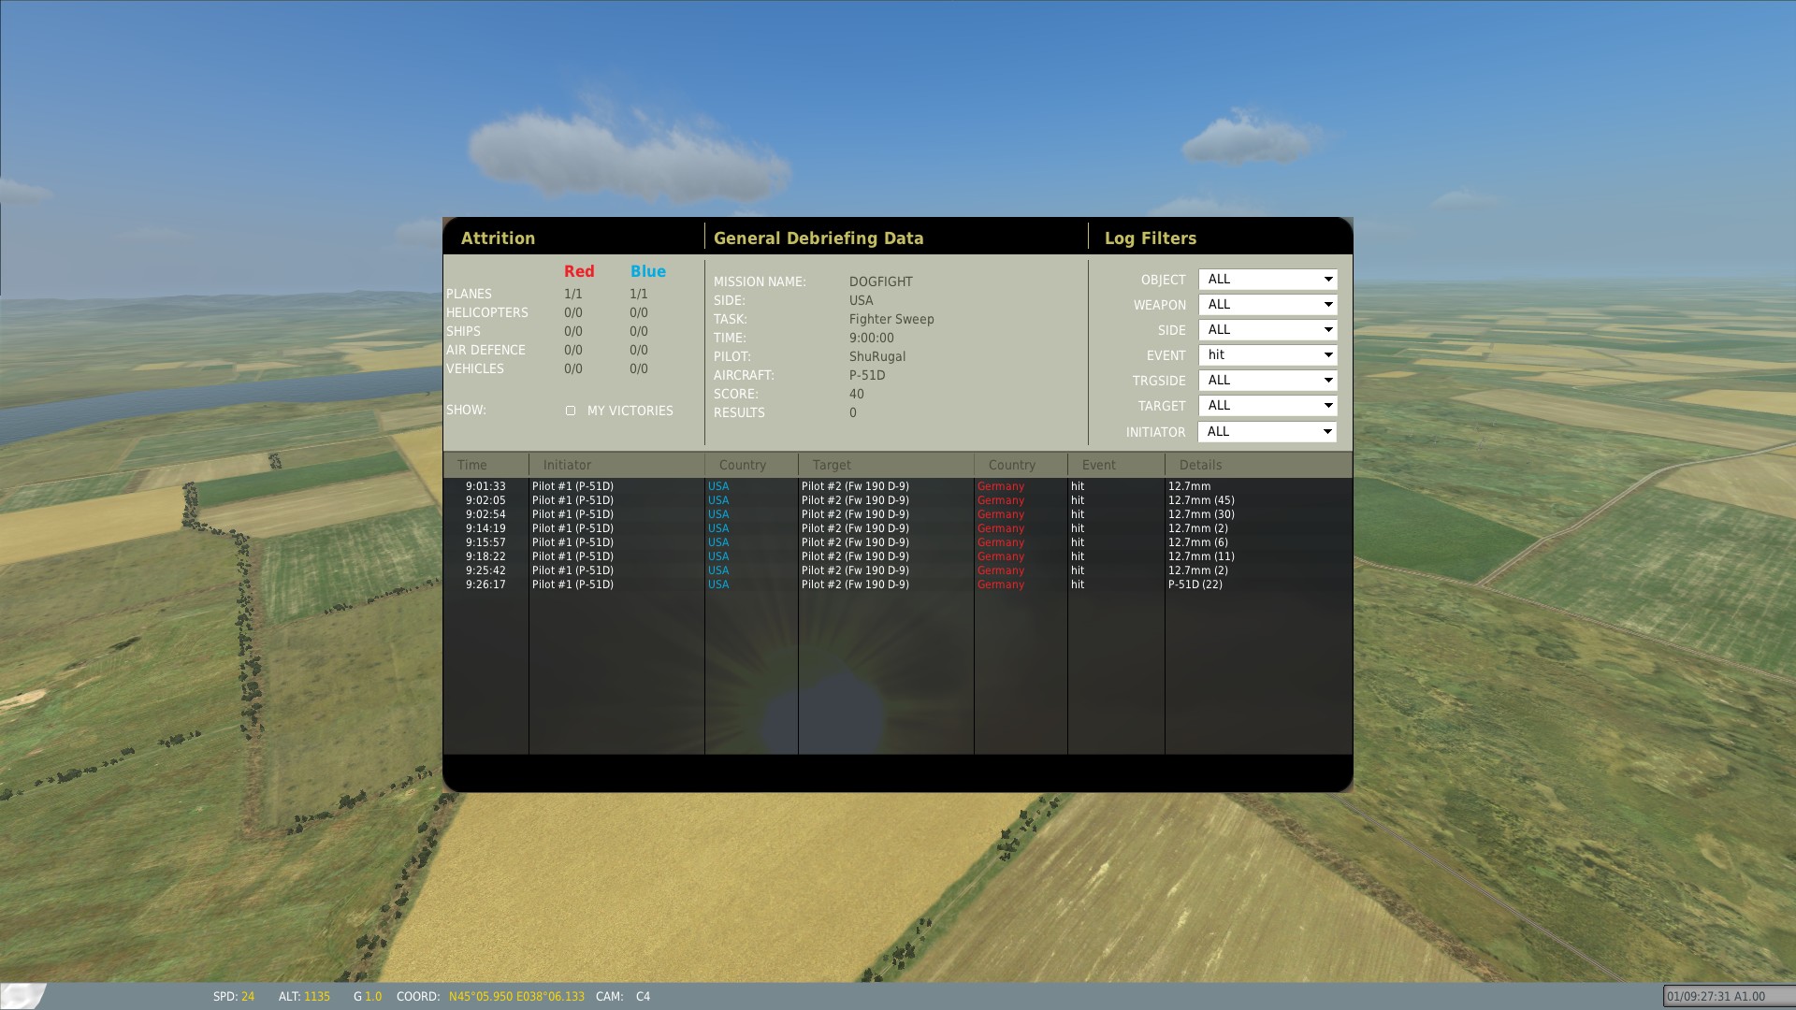1796x1010 pixels.
Task: Open the EVENT filter dropdown showing hit
Action: point(1267,355)
